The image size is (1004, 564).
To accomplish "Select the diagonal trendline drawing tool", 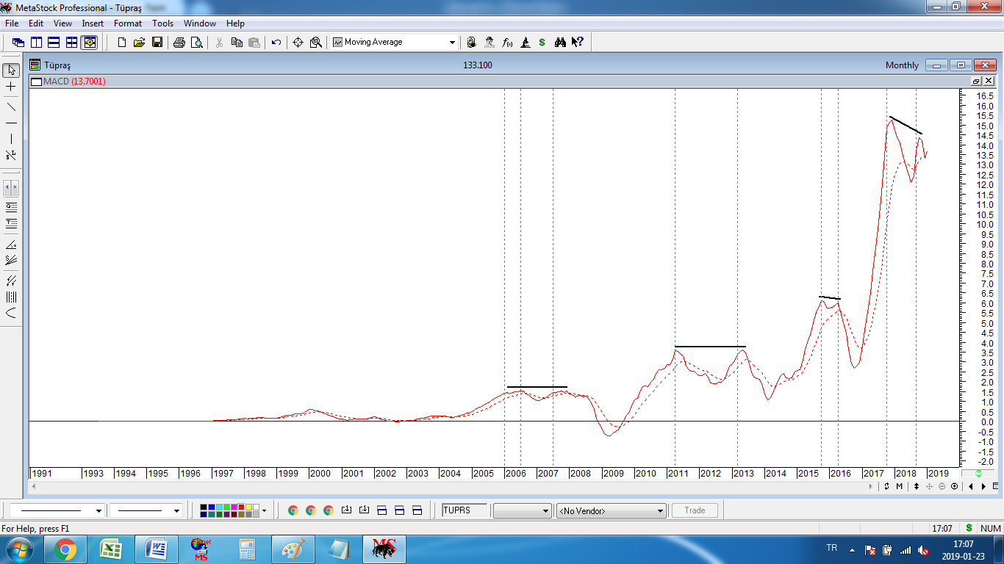I will coord(11,106).
